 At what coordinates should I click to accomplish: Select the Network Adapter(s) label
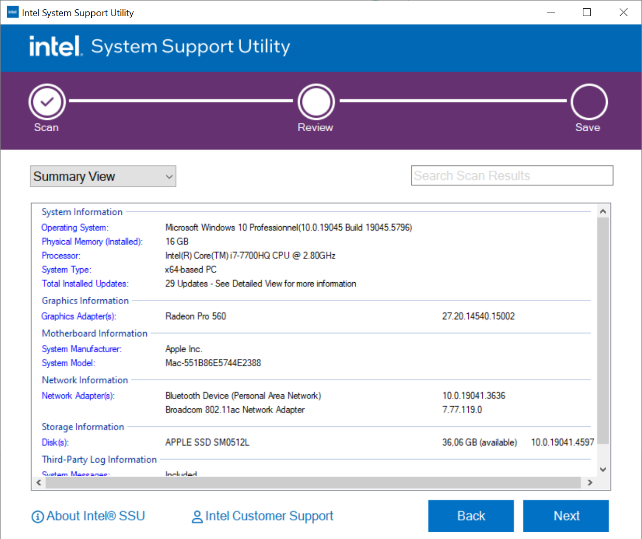tap(78, 396)
